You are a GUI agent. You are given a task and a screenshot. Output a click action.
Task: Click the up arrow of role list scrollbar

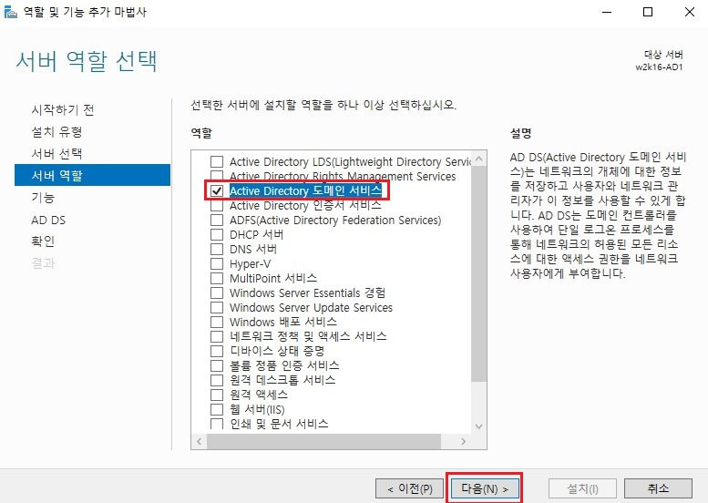479,159
